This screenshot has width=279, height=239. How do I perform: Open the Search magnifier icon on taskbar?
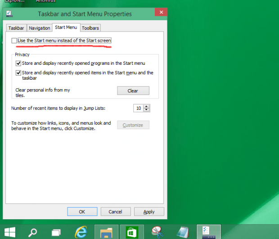32,232
